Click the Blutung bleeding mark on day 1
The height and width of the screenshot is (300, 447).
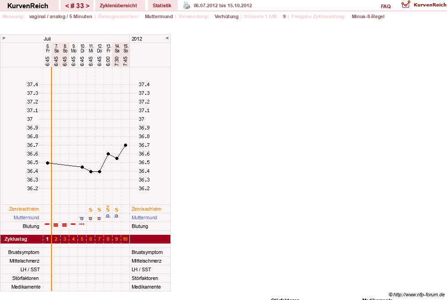[47, 224]
